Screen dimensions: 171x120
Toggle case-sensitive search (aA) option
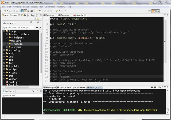[x=37, y=28]
